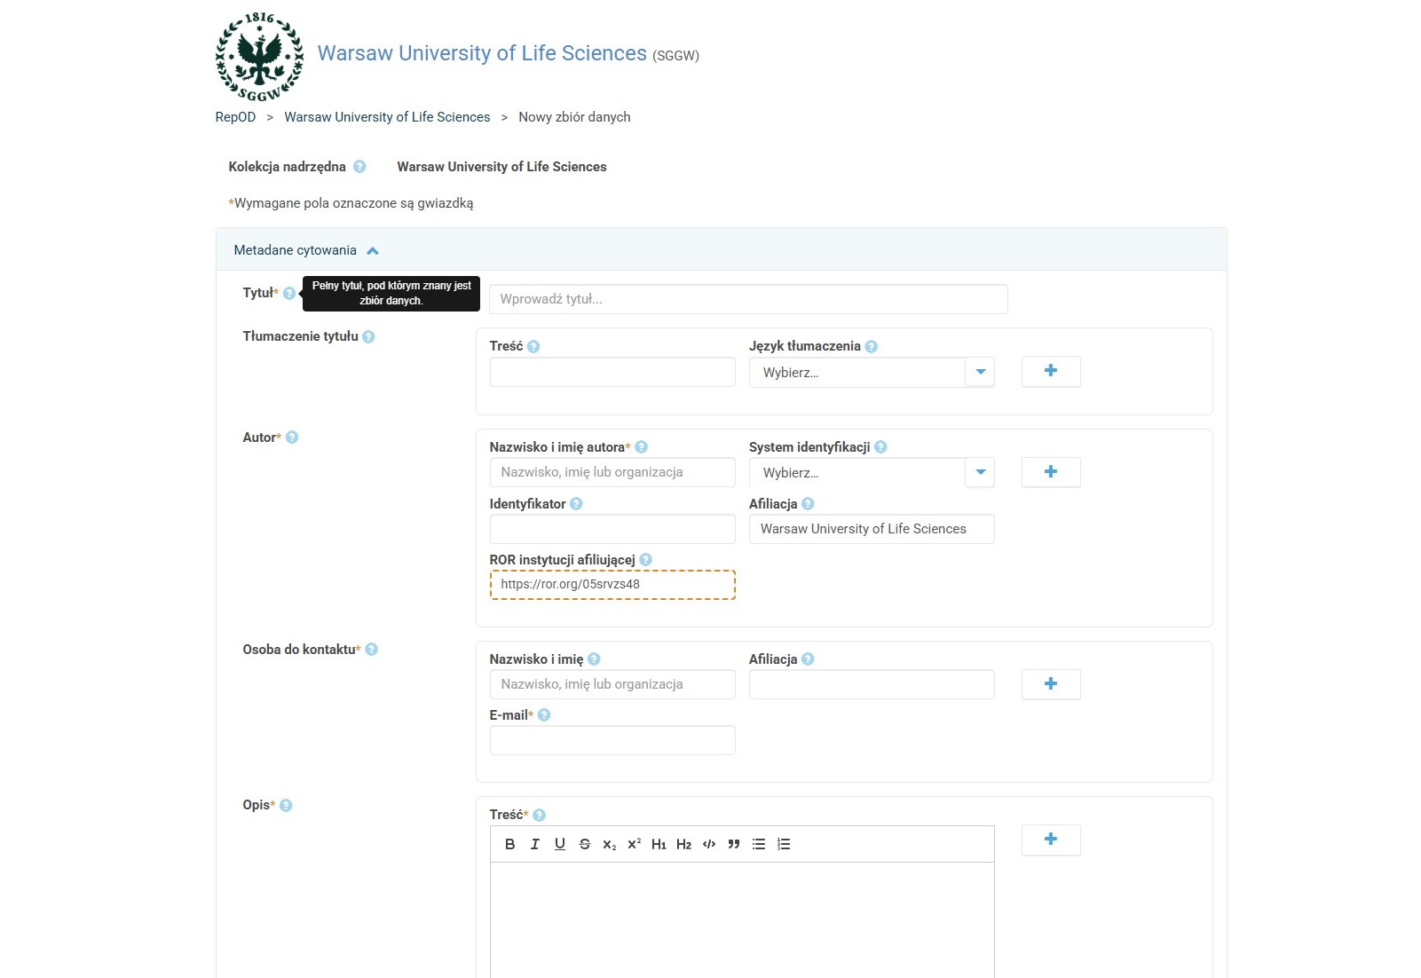
Task: Click the code block icon
Action: click(708, 844)
